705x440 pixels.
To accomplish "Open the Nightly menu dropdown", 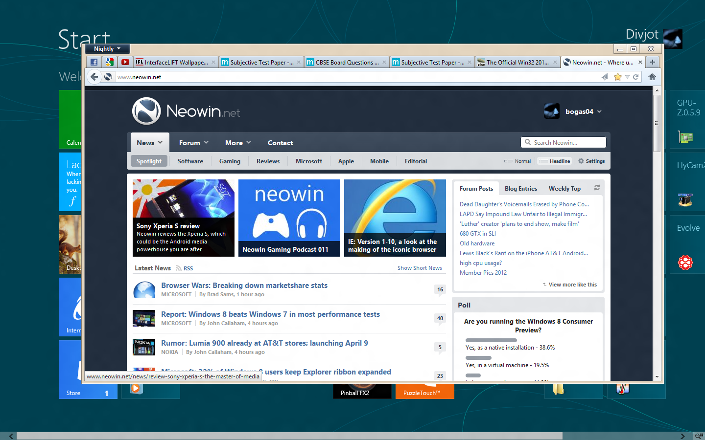I will pyautogui.click(x=107, y=49).
